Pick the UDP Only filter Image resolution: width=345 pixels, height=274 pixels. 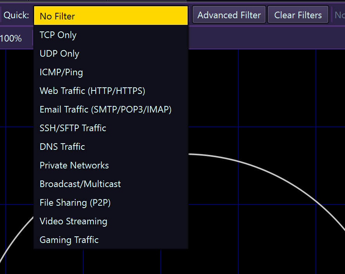(59, 54)
